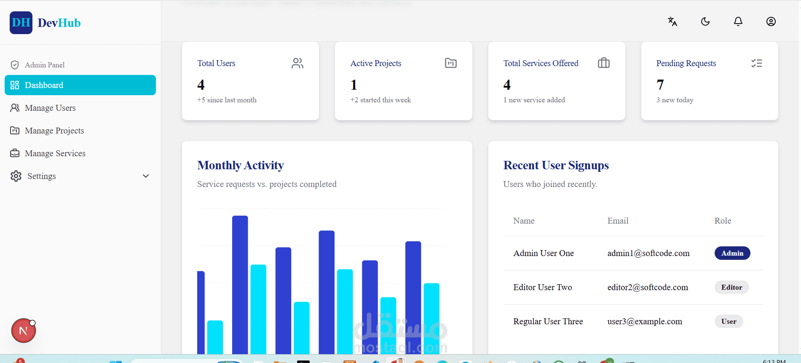Click the Manage Users person icon
Screen dimensions: 801x363
[x=15, y=108]
